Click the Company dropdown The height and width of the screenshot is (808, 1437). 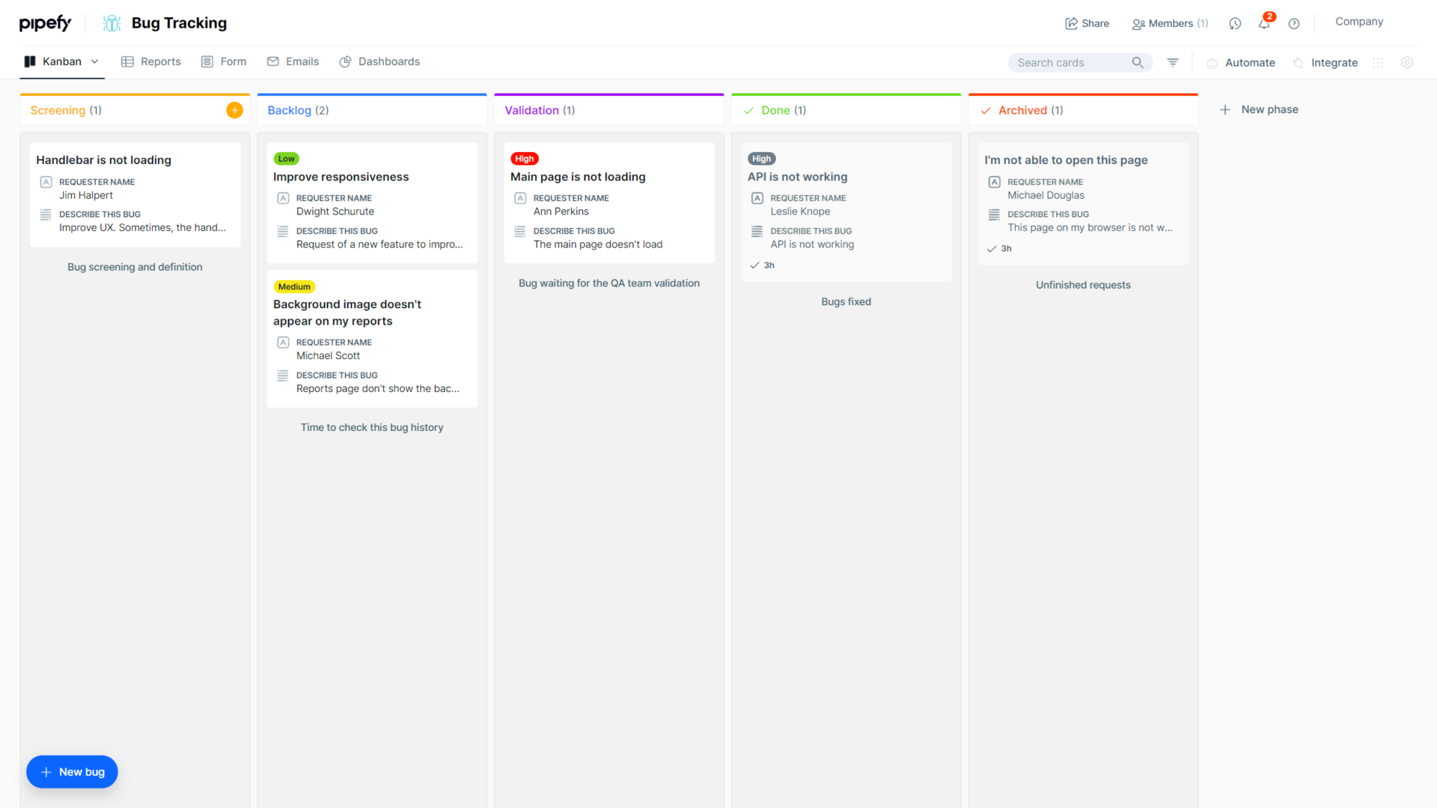click(x=1358, y=22)
